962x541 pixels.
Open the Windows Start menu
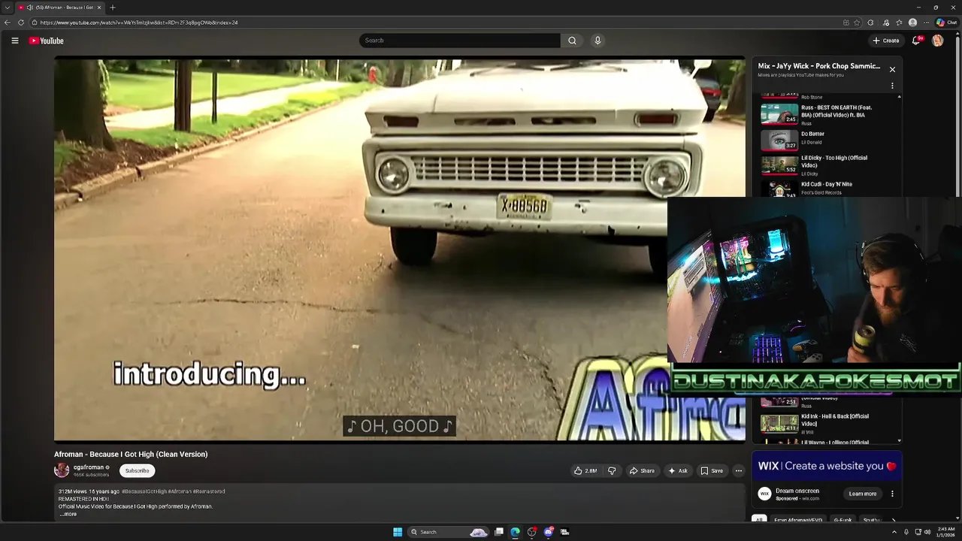click(x=398, y=532)
